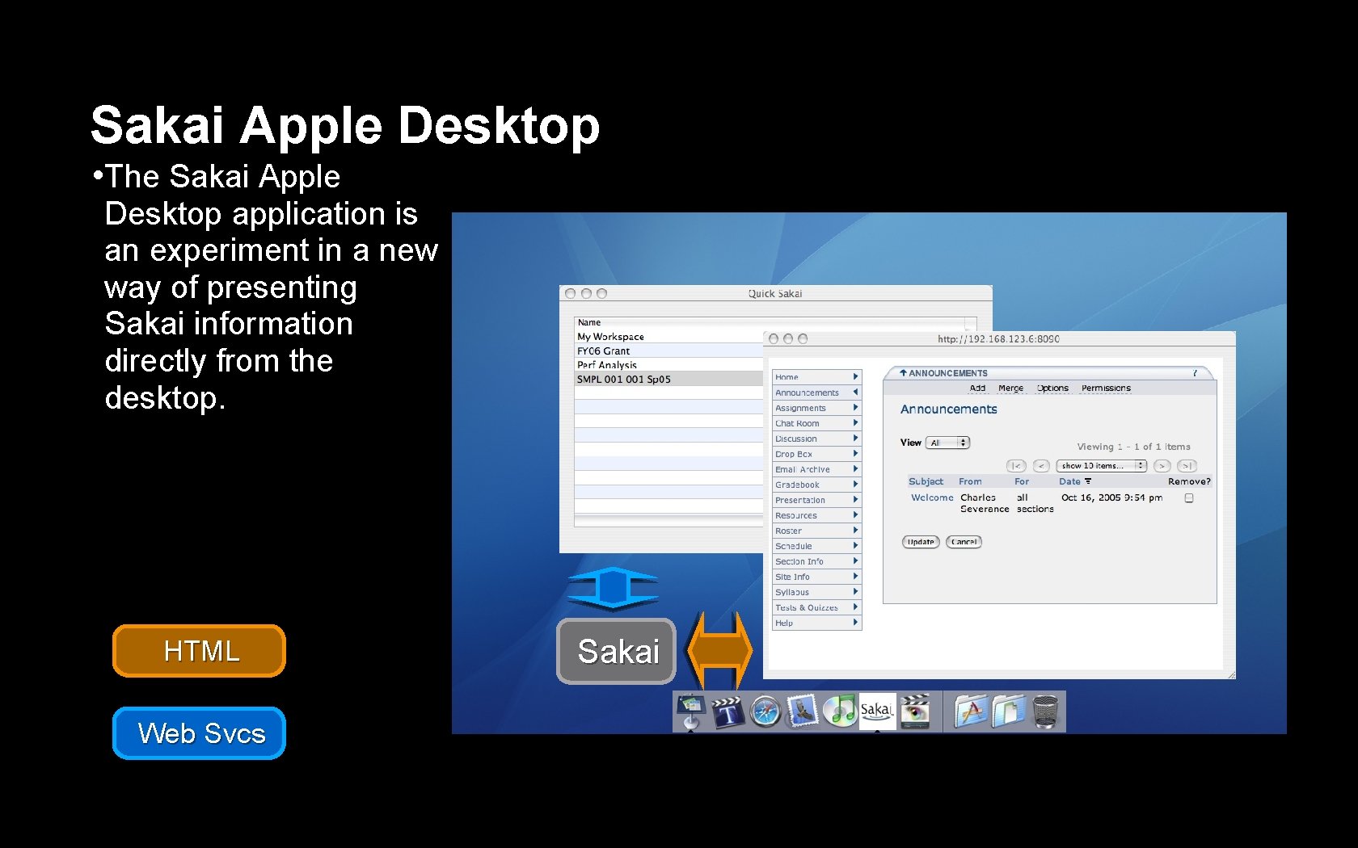Open the Applications folder in the Dock
The height and width of the screenshot is (848, 1358).
click(x=971, y=712)
